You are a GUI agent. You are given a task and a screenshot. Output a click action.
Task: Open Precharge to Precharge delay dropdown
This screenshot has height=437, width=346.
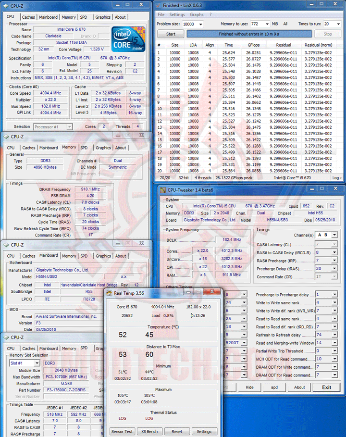(334, 295)
